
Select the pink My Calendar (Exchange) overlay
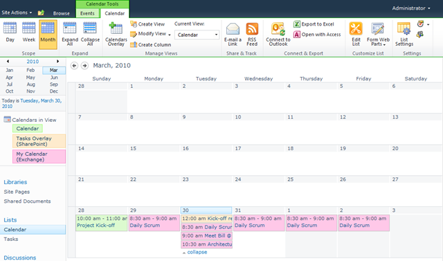39,156
